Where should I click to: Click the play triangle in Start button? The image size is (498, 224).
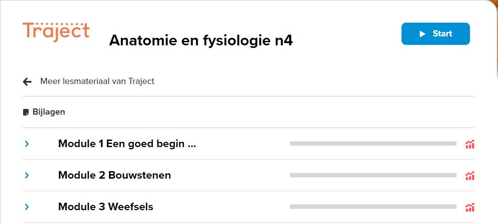422,34
